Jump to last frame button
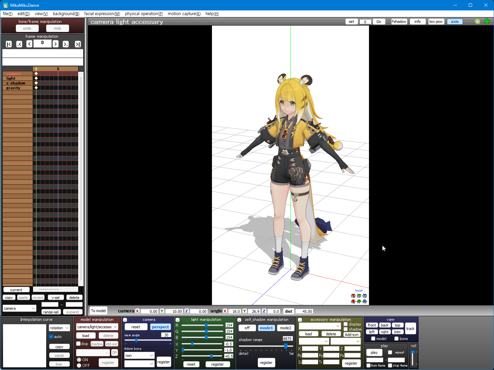 tap(78, 44)
